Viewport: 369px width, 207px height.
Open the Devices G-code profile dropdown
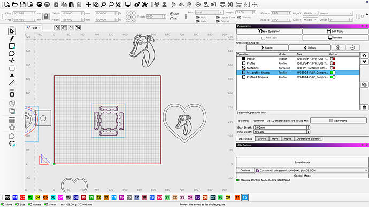pos(311,170)
